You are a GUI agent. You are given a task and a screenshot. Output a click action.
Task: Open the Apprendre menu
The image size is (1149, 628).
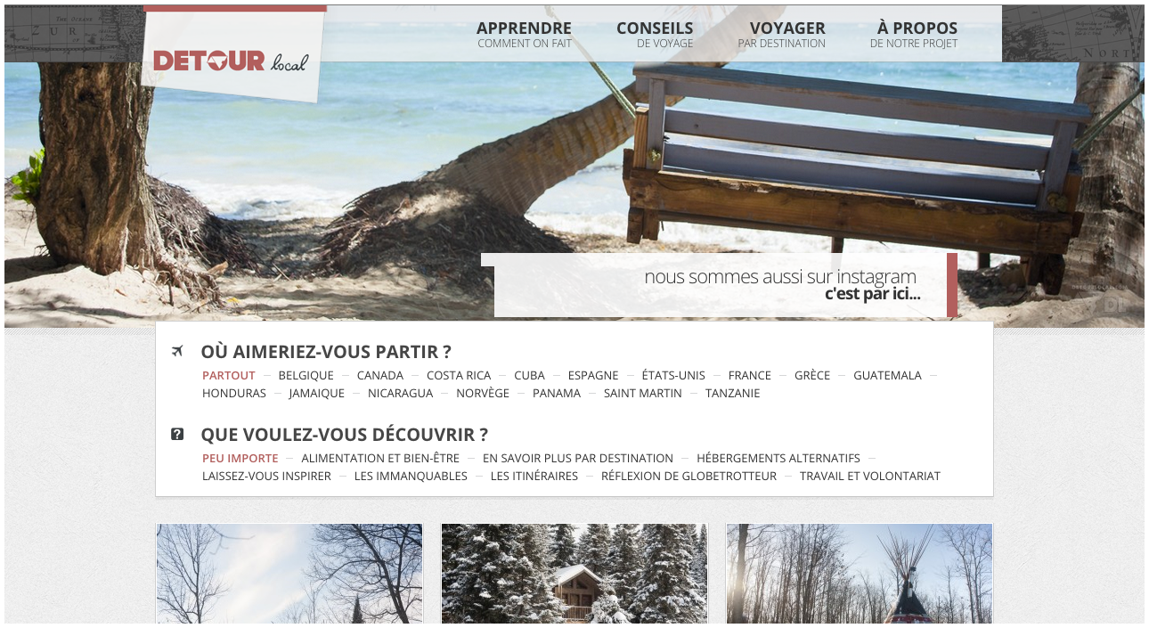pos(525,35)
